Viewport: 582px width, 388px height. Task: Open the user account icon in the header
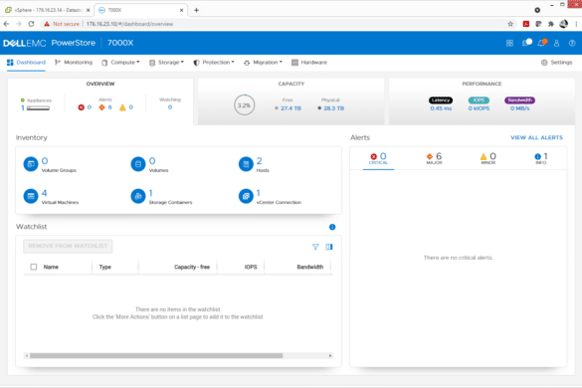(556, 43)
